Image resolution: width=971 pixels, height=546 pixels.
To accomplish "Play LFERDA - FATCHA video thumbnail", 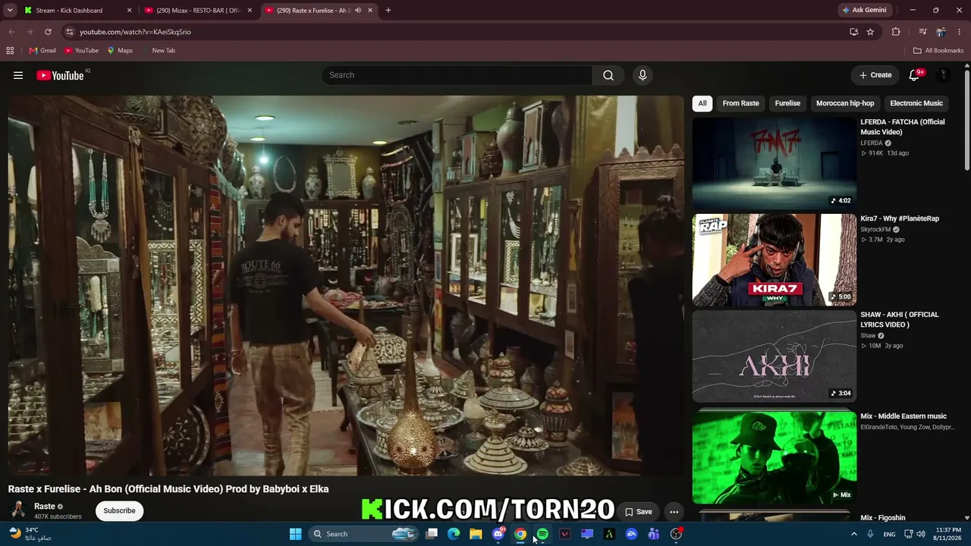I will (774, 163).
